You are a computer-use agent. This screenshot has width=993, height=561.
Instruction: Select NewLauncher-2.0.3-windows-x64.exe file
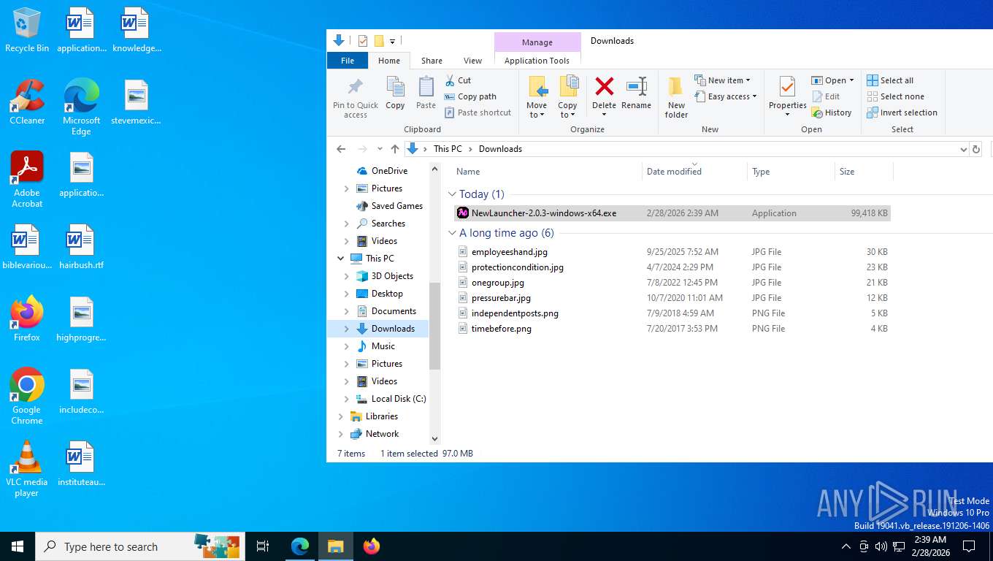click(672, 213)
